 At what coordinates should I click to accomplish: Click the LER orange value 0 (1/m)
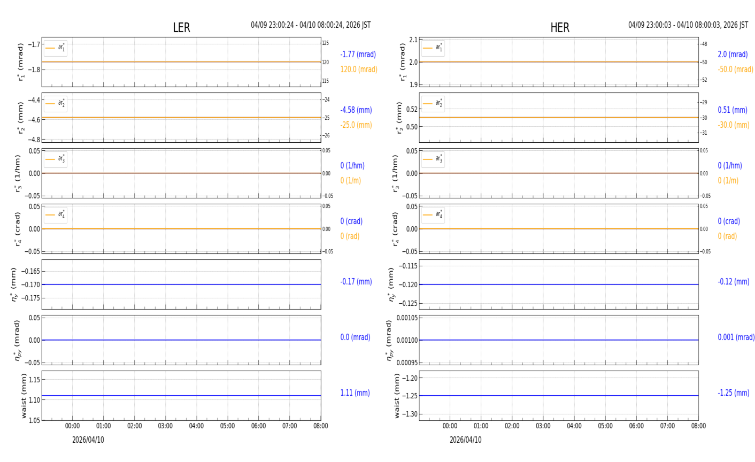(x=351, y=181)
